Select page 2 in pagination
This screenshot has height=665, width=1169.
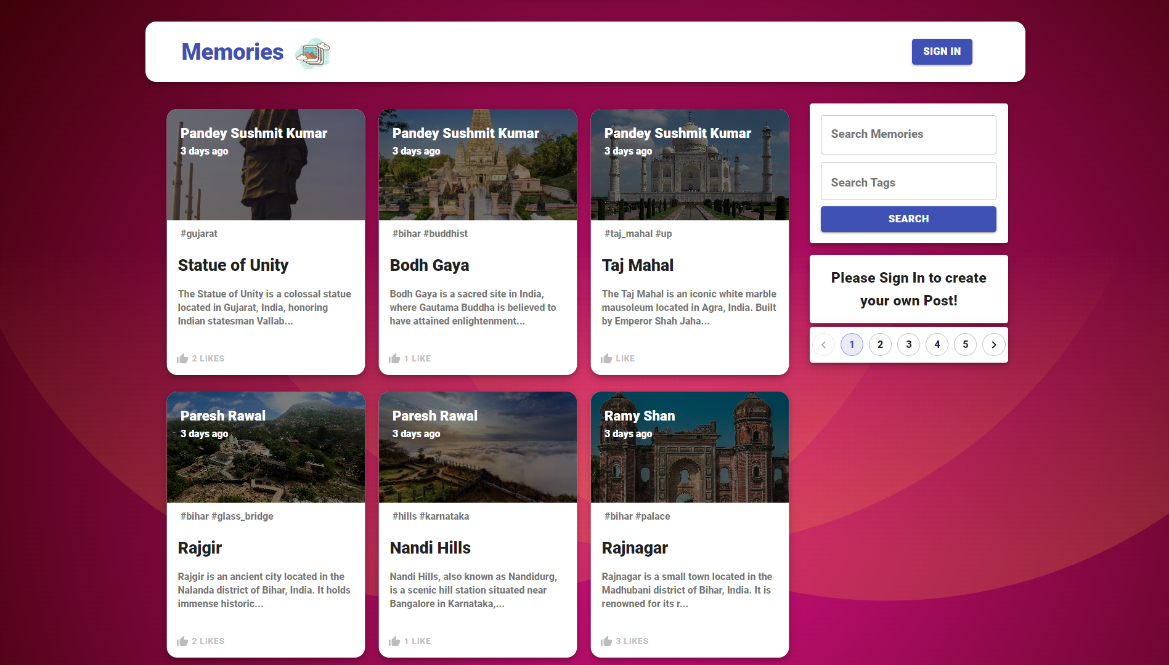pyautogui.click(x=880, y=345)
